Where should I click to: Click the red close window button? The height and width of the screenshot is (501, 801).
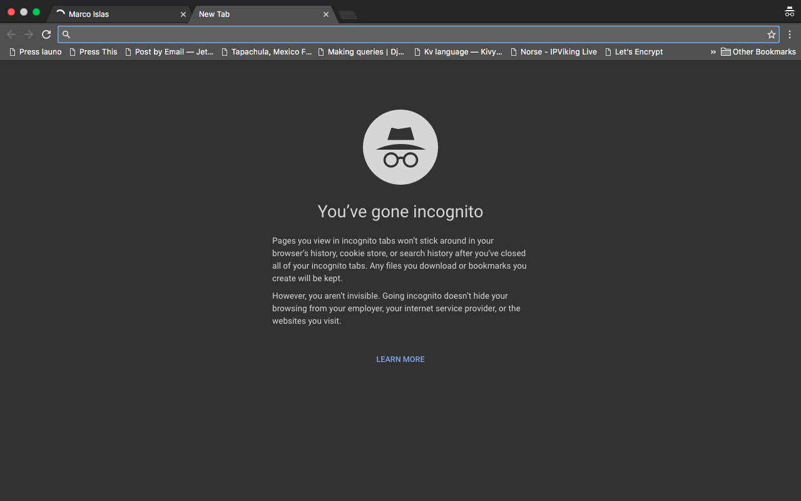(x=11, y=12)
